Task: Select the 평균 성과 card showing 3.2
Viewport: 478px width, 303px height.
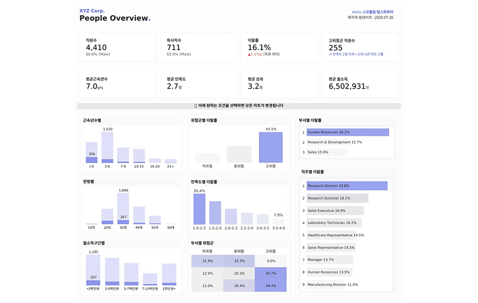Action: point(279,83)
